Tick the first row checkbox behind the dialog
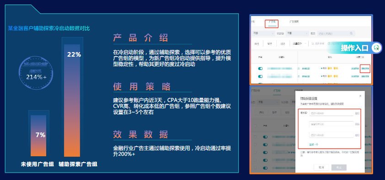Viewport: 385px width, 180px height. [x=255, y=137]
